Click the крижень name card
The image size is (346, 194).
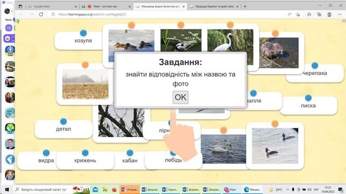(85, 161)
